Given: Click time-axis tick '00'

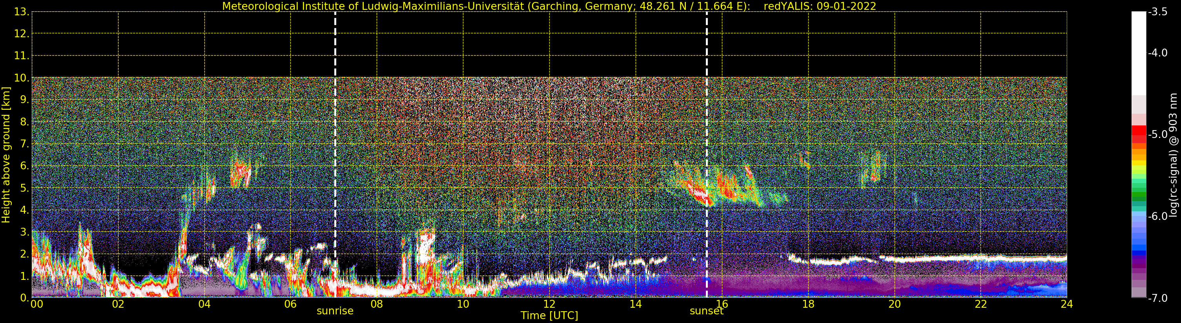Looking at the screenshot, I should [x=36, y=304].
